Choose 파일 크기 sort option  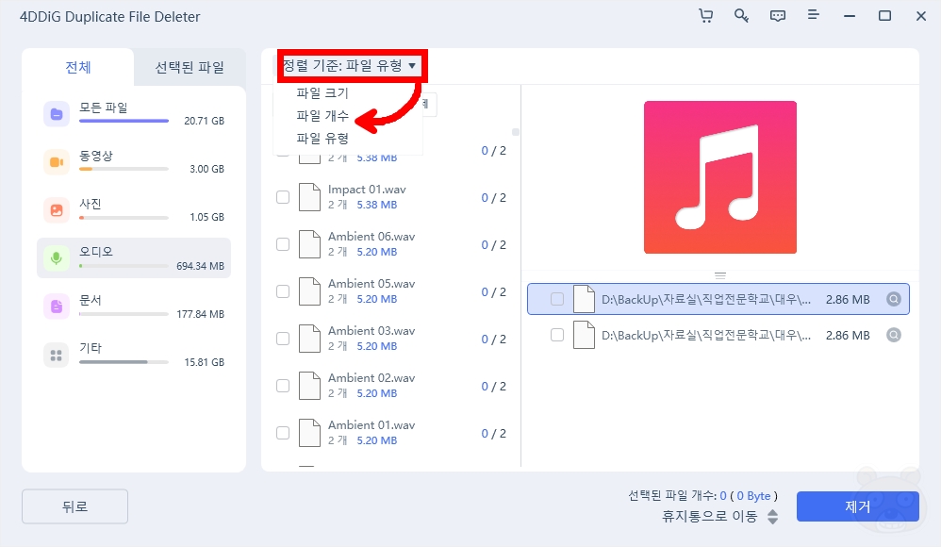point(322,93)
